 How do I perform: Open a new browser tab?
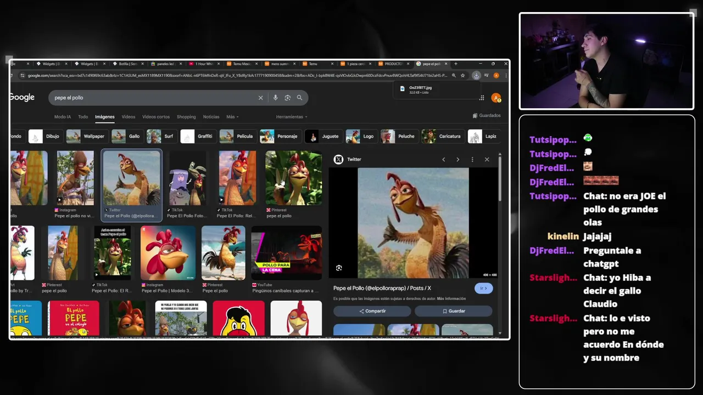(455, 64)
